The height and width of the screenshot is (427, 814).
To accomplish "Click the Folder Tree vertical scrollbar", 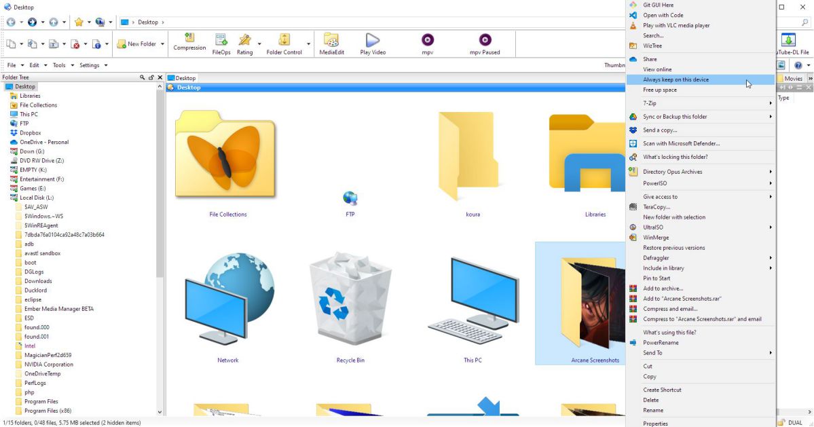I will coord(160,204).
